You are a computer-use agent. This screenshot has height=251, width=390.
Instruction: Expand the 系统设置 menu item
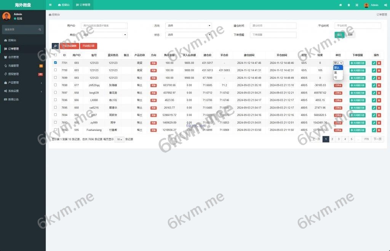tap(19, 91)
